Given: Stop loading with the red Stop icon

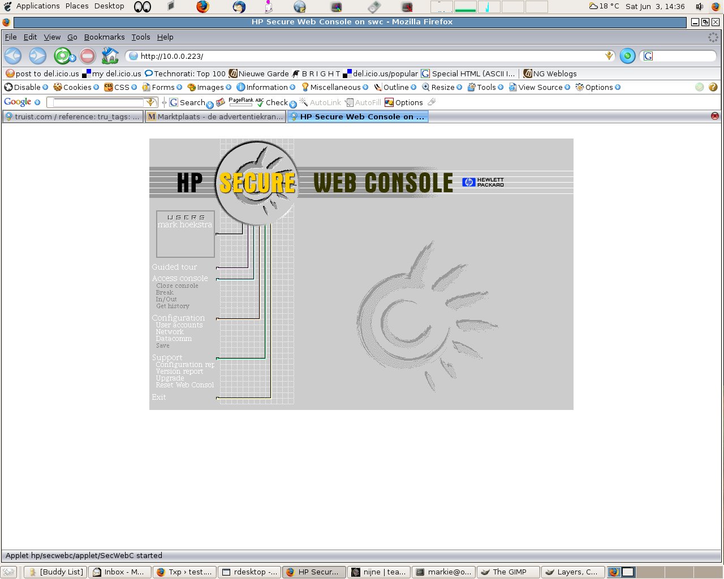Looking at the screenshot, I should coord(87,56).
